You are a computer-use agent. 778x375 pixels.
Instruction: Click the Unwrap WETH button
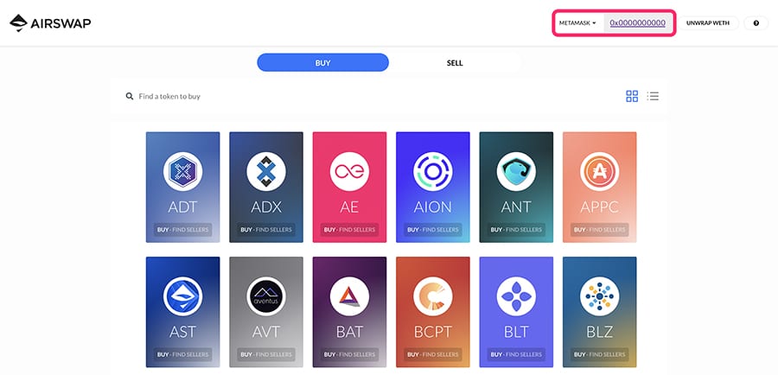coord(706,23)
